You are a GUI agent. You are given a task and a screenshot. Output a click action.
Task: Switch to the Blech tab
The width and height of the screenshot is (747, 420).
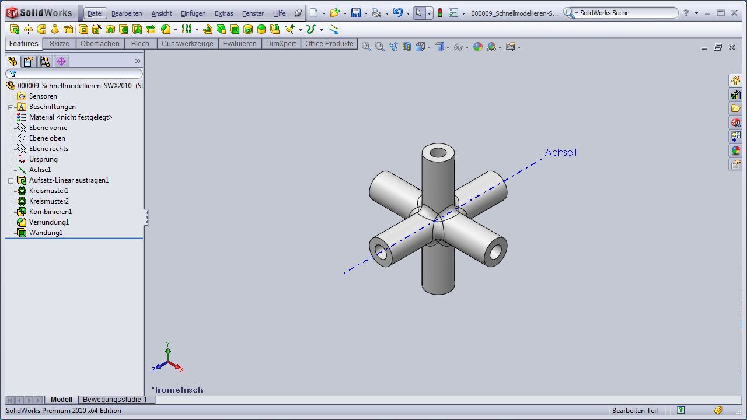[140, 44]
